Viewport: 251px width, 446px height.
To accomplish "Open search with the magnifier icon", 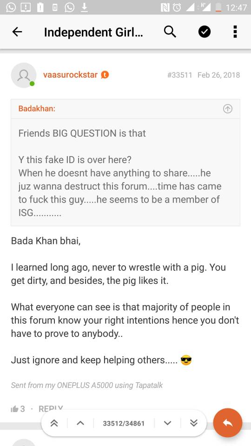I will 170,32.
